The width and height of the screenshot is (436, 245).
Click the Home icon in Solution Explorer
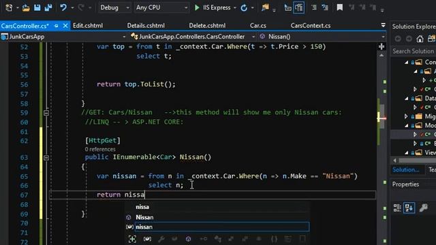420,39
